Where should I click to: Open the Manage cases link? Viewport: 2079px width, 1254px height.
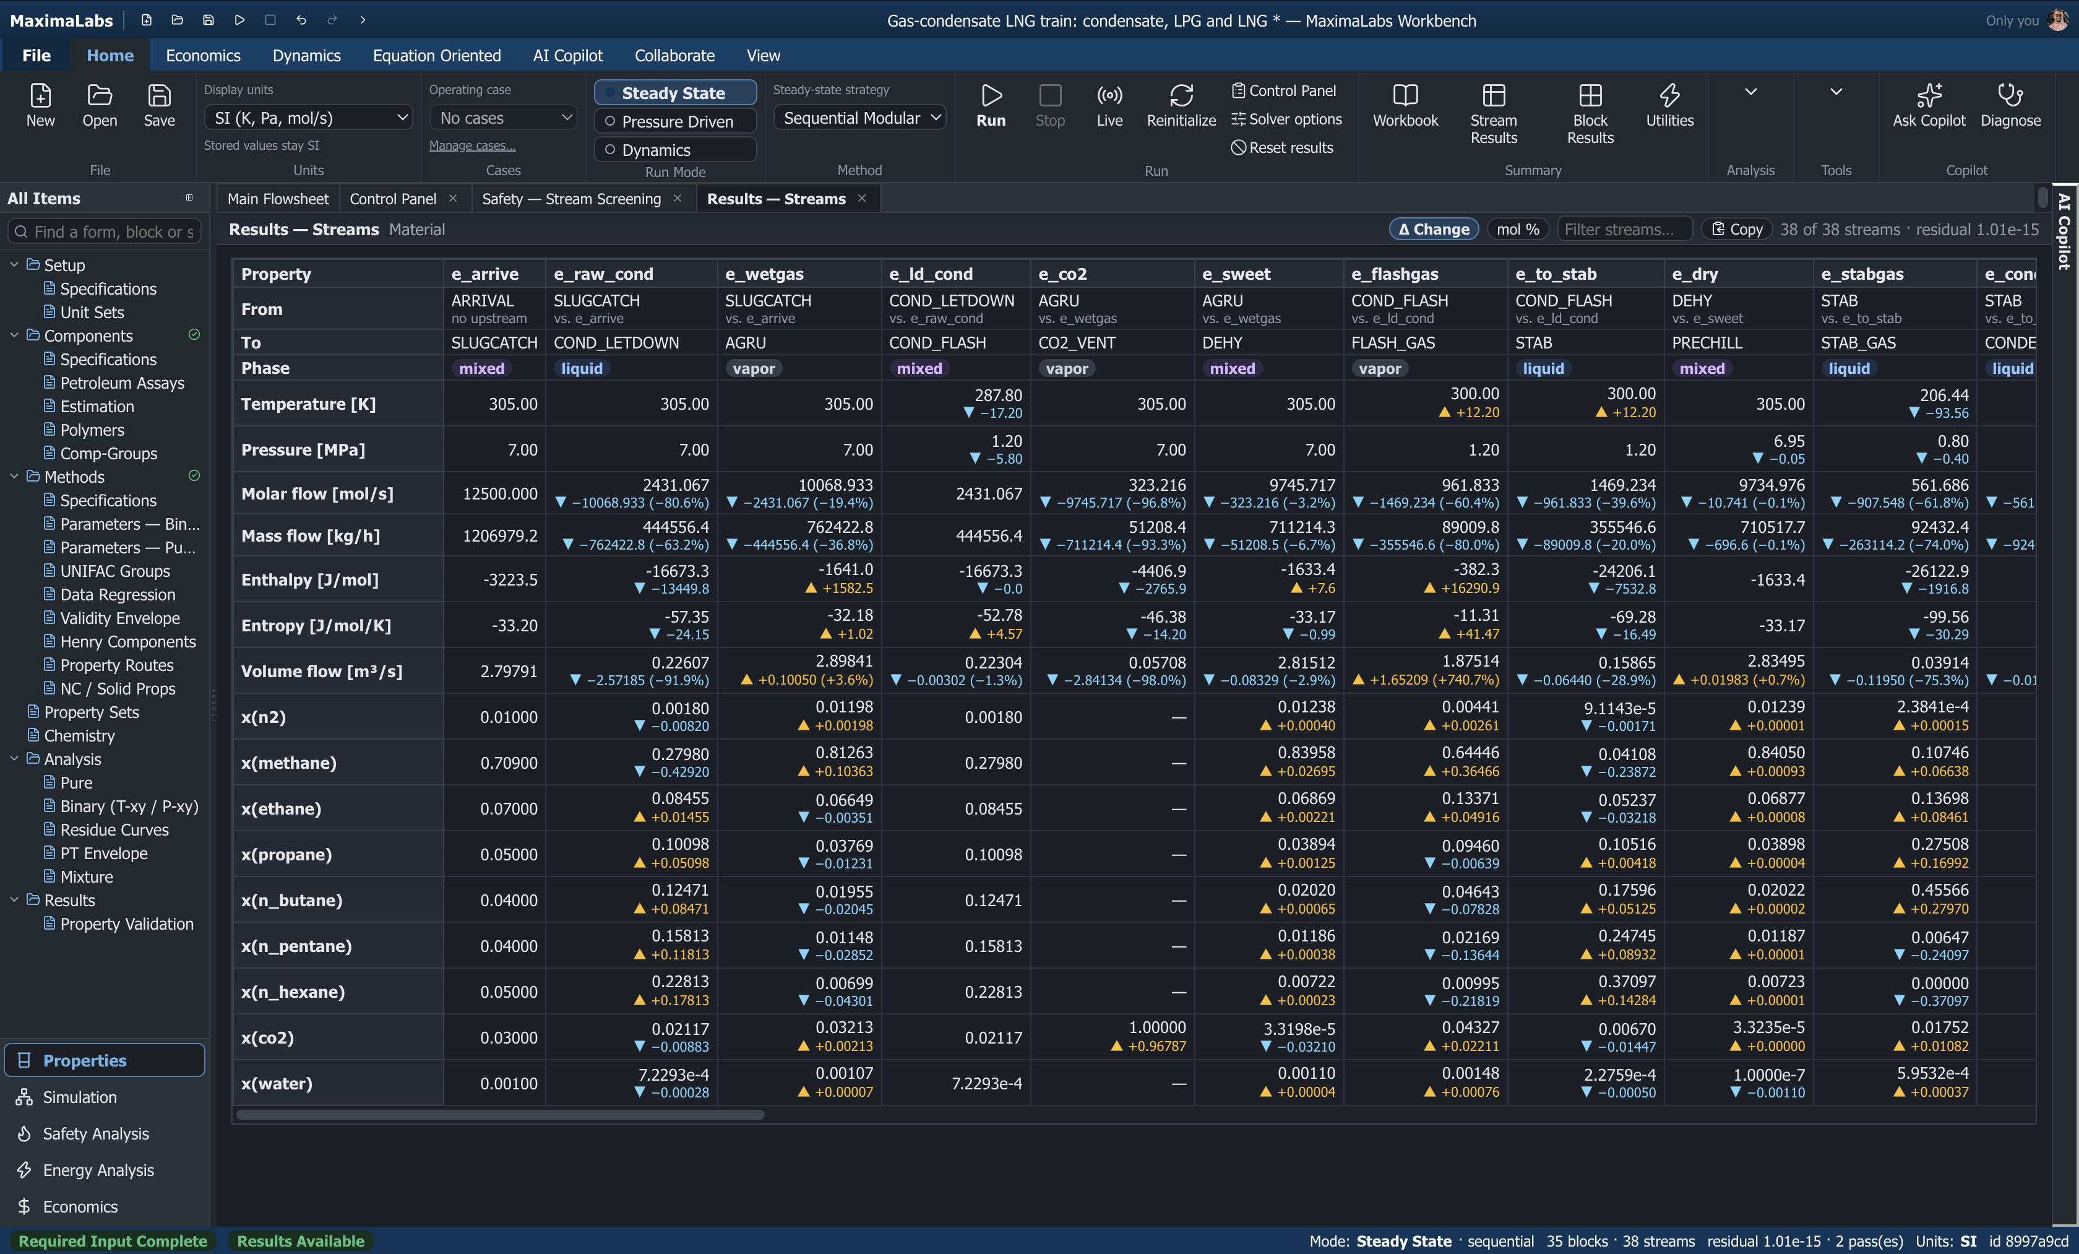pos(471,145)
